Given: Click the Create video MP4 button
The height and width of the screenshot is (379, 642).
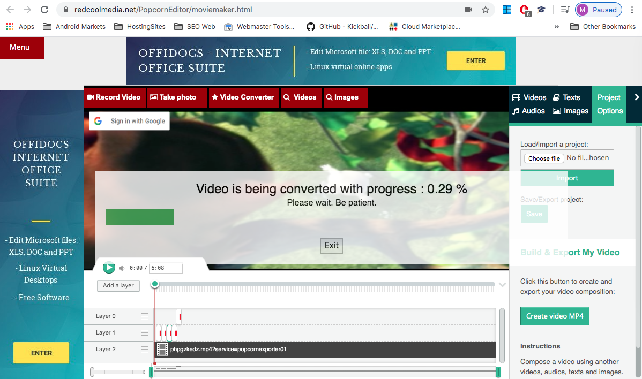Looking at the screenshot, I should click(555, 316).
